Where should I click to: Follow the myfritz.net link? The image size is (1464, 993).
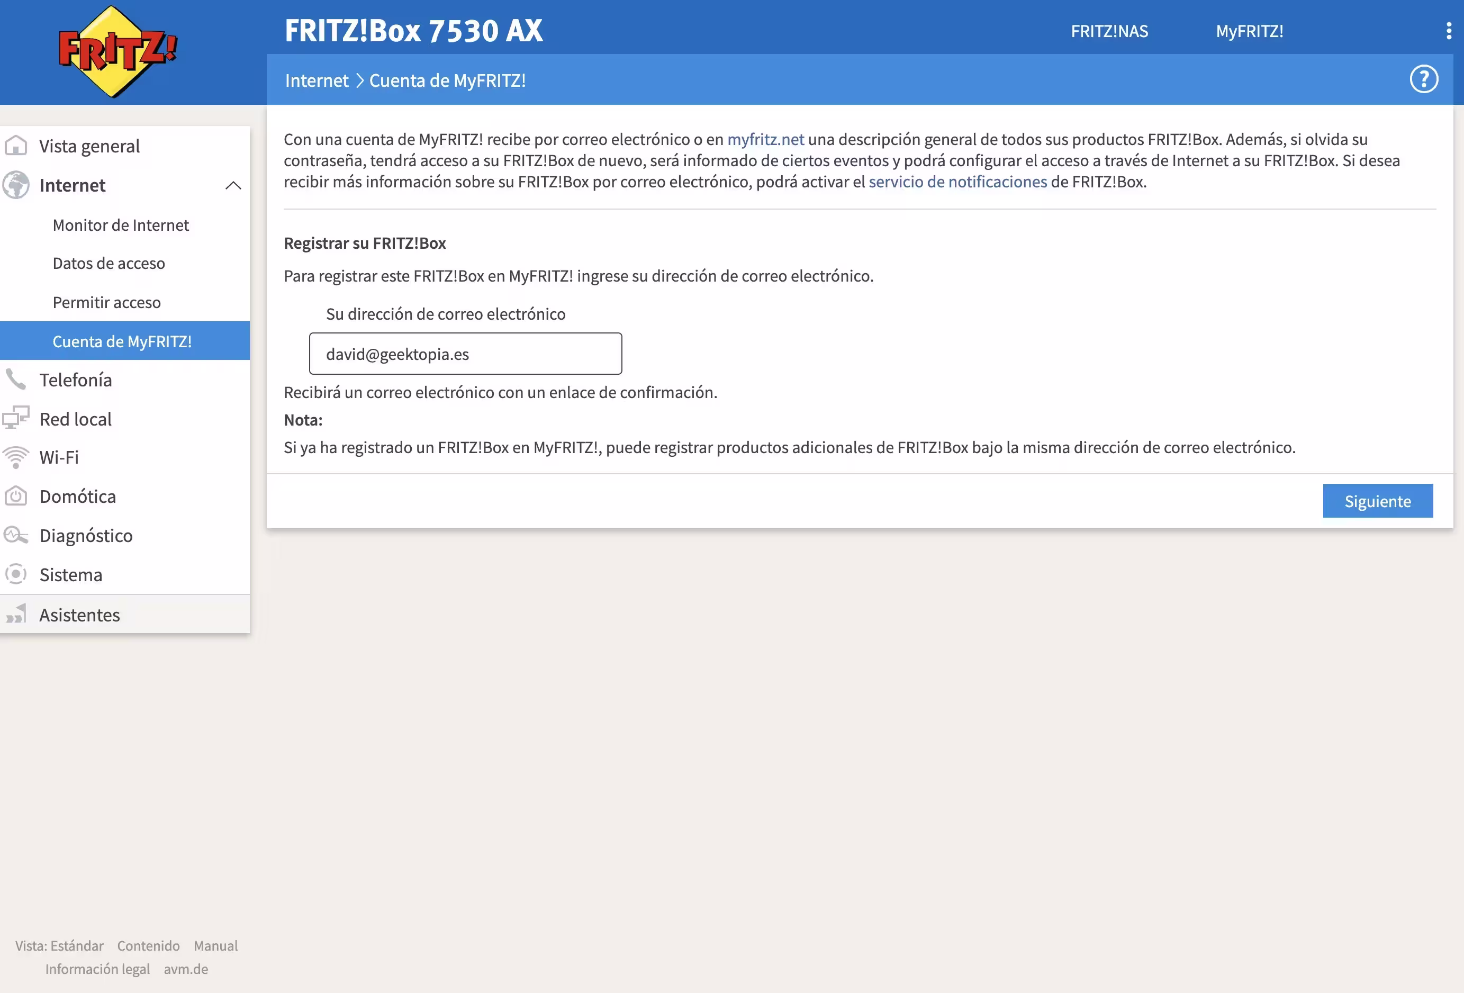pos(765,139)
